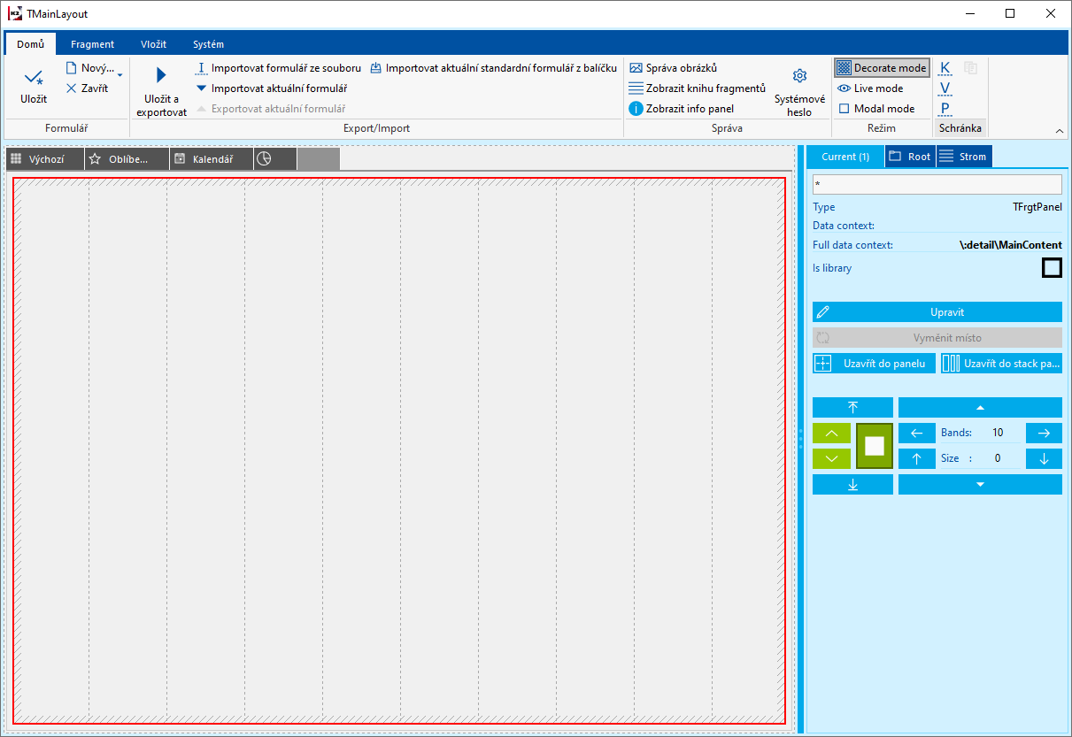Click the green square center button
The image size is (1072, 737).
875,446
